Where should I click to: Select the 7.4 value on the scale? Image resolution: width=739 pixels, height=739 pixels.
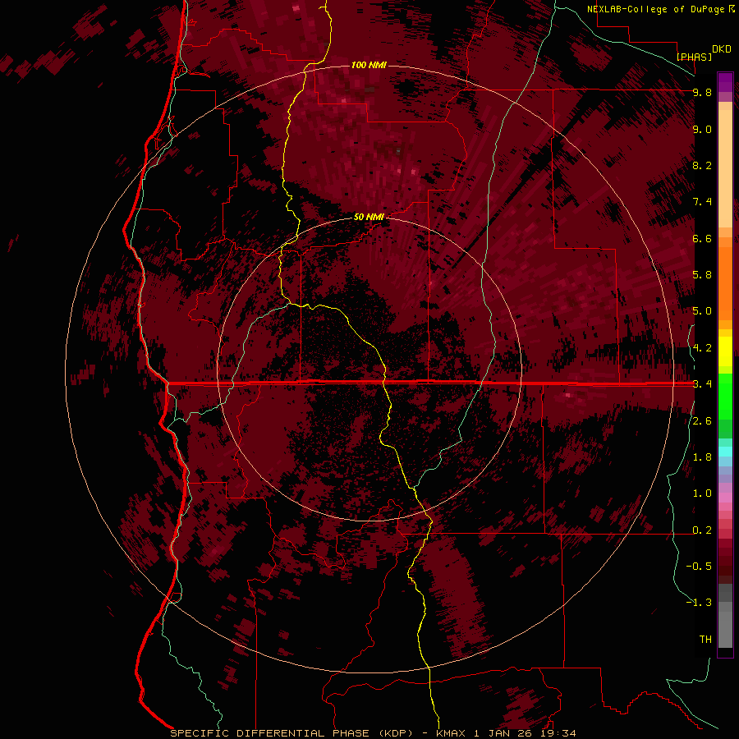(702, 202)
